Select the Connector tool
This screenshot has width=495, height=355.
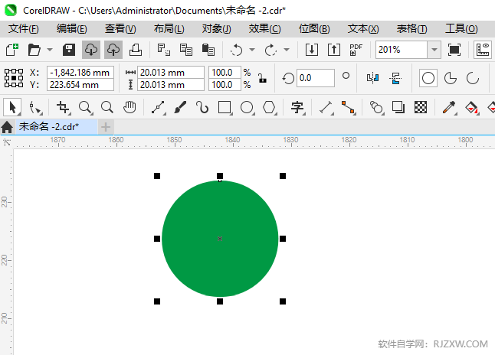coord(348,108)
